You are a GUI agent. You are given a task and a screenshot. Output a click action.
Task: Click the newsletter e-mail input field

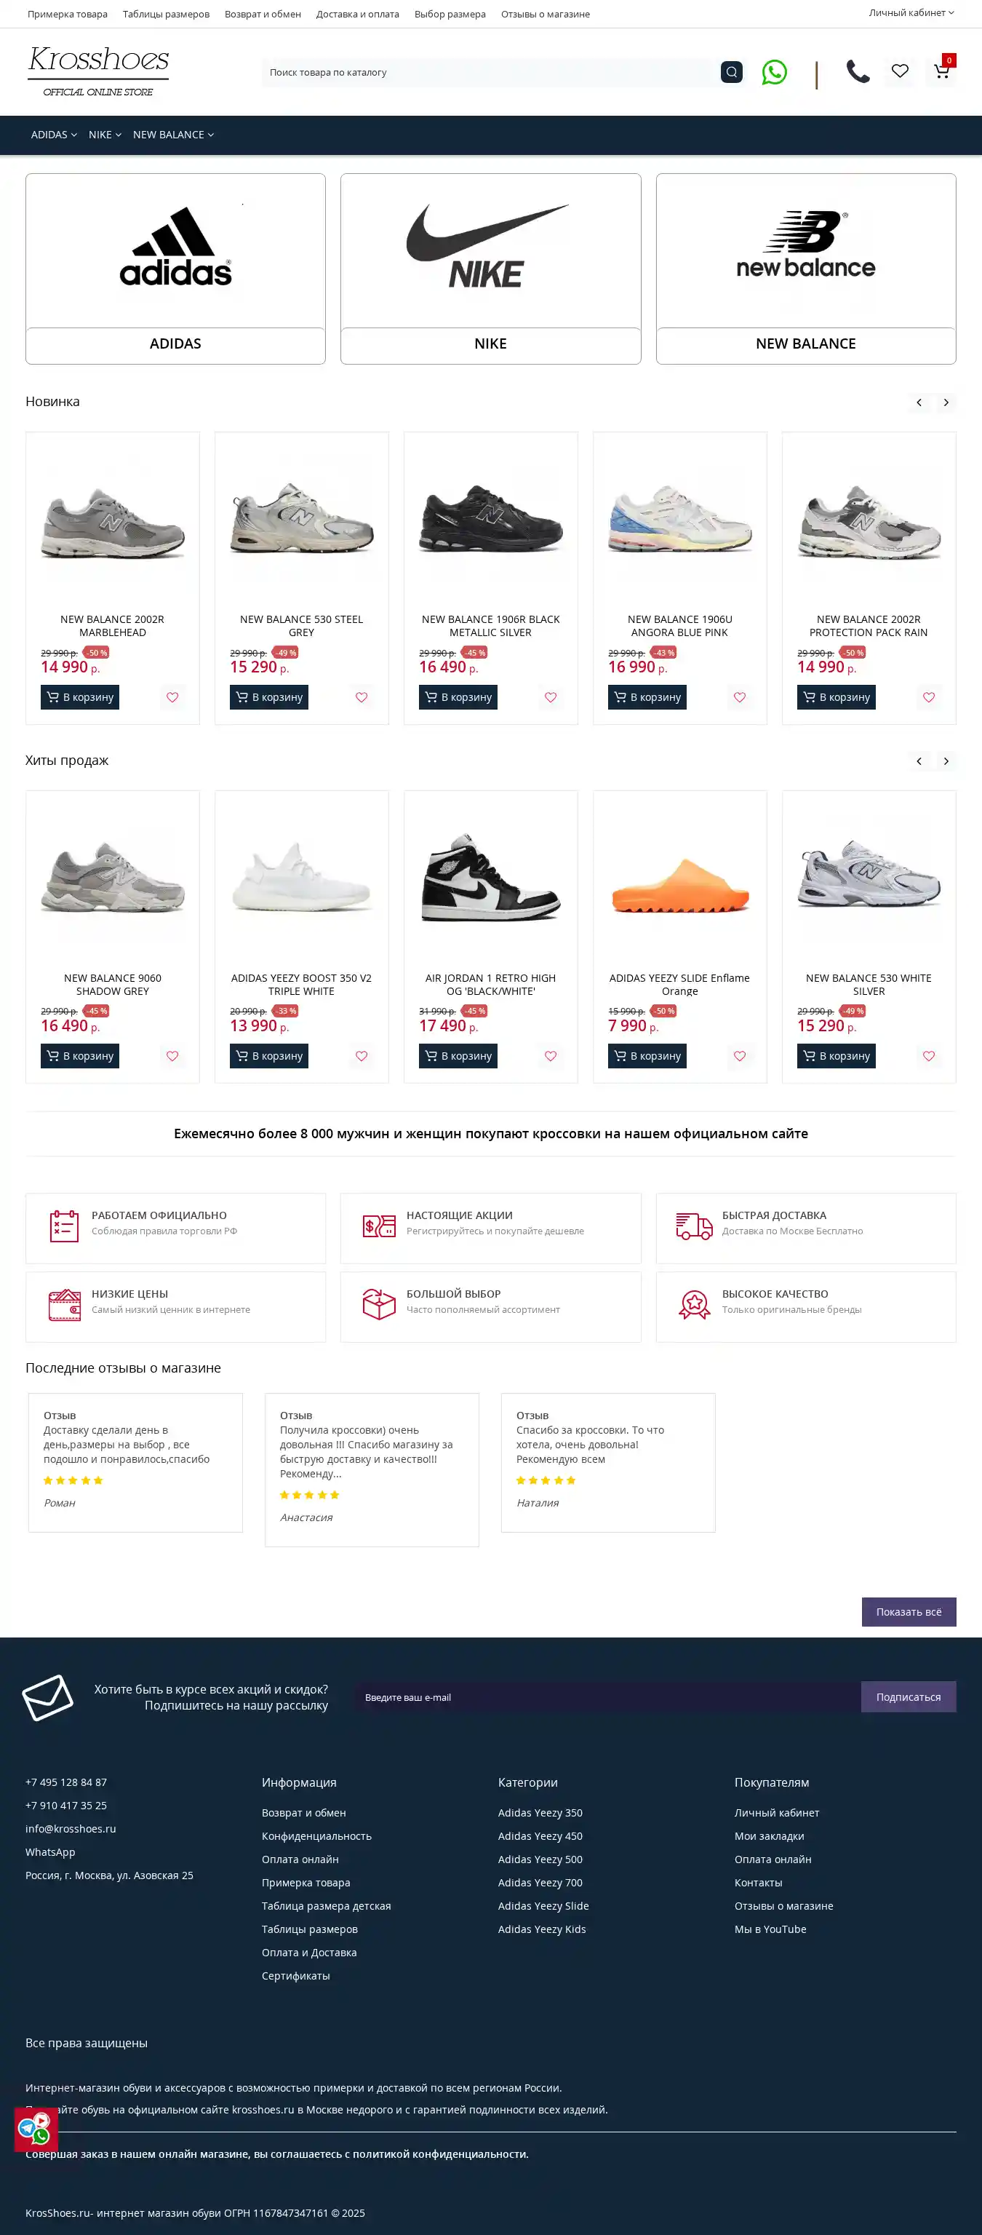[607, 1697]
